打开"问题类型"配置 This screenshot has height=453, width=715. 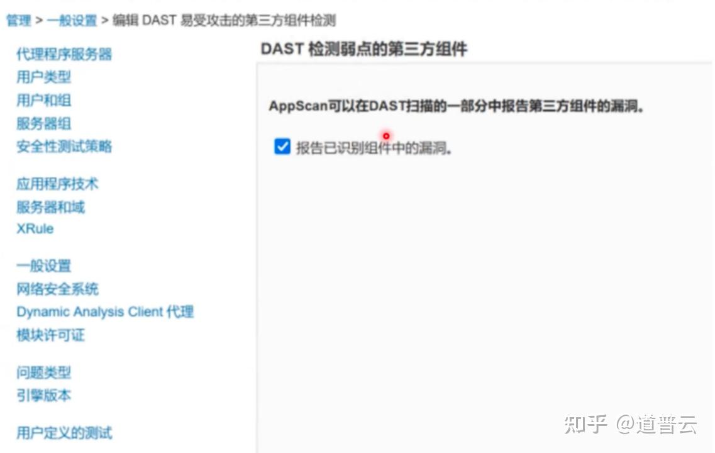point(43,372)
